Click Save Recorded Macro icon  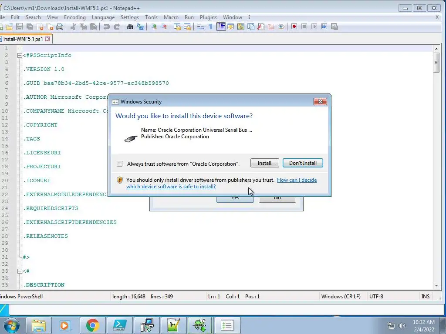point(334,27)
